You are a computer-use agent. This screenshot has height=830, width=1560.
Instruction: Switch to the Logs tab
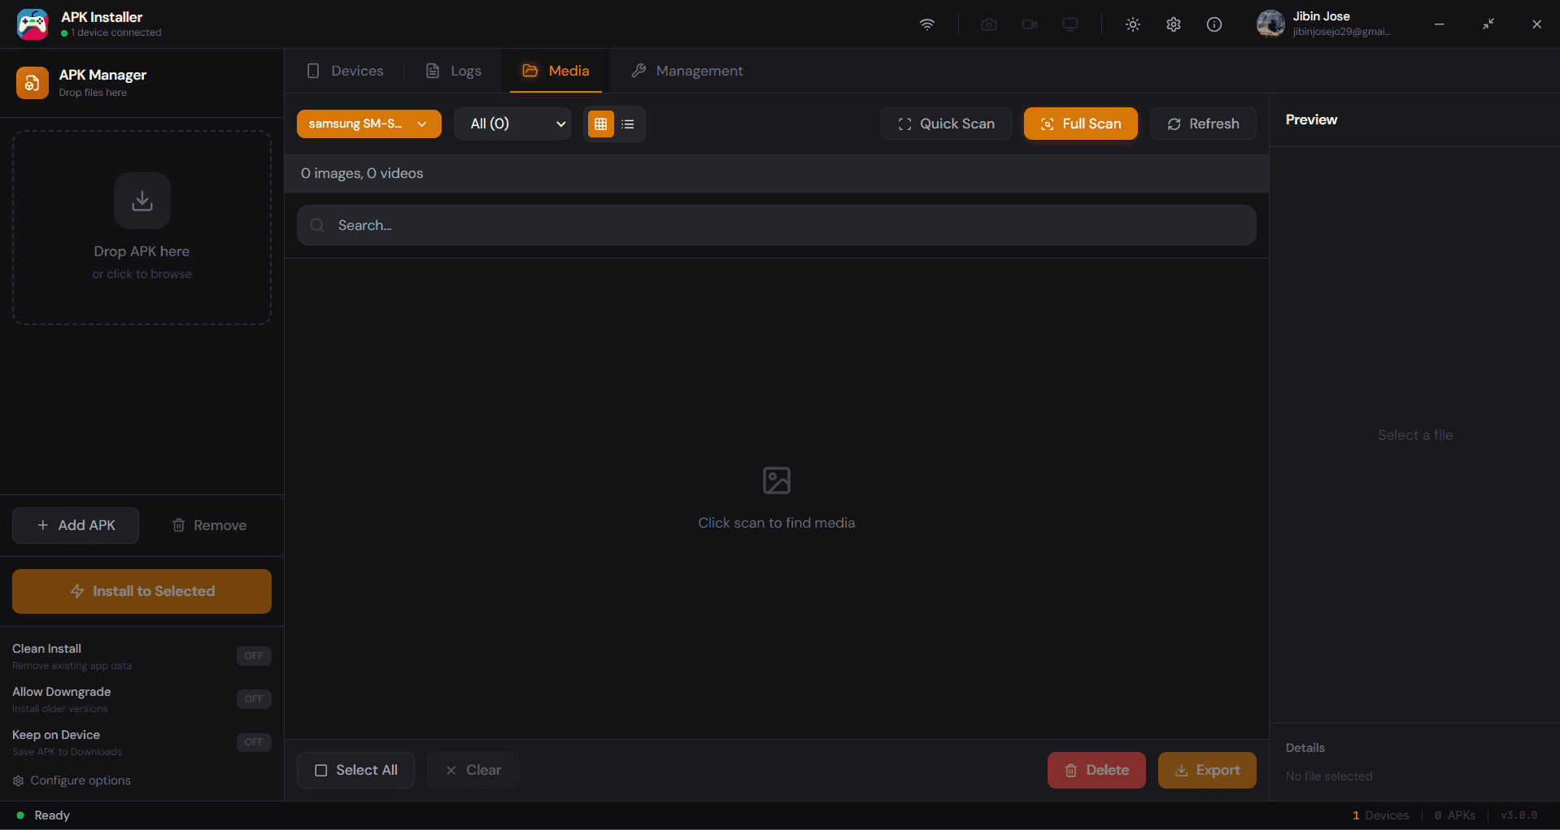[452, 71]
